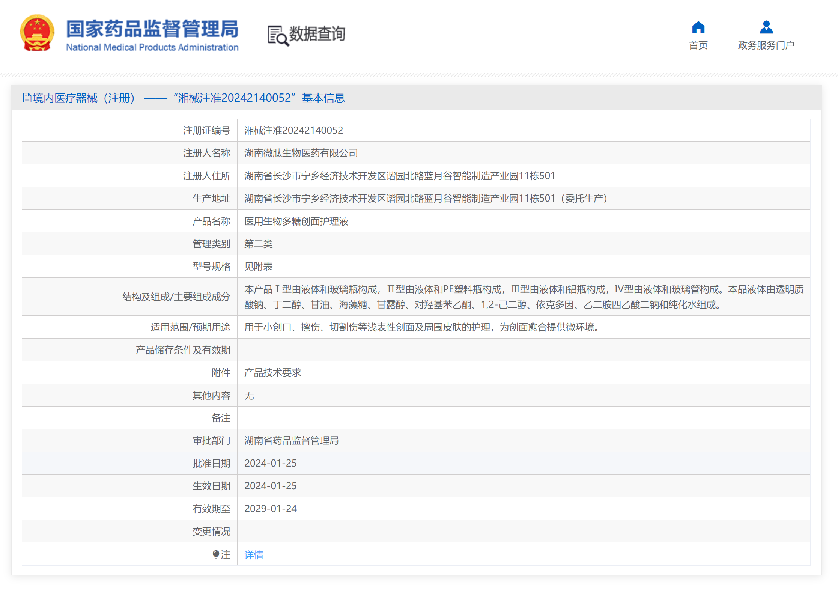Click the expiry date 2029-01-24
This screenshot has width=838, height=589.
click(x=270, y=508)
